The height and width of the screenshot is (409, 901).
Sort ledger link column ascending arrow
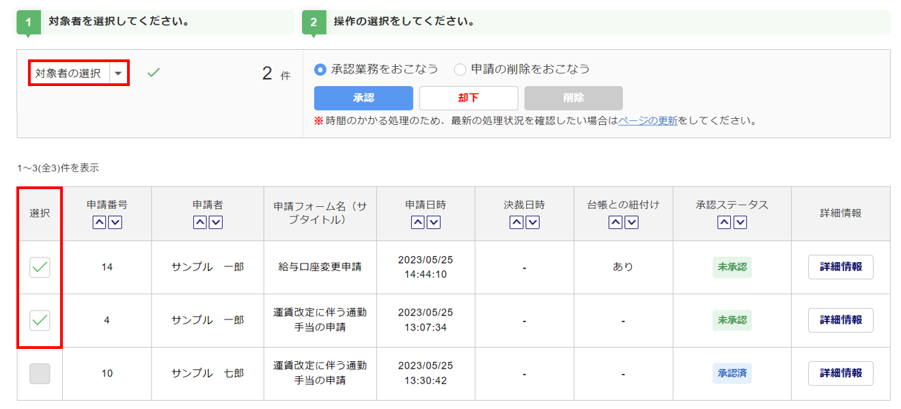[615, 223]
